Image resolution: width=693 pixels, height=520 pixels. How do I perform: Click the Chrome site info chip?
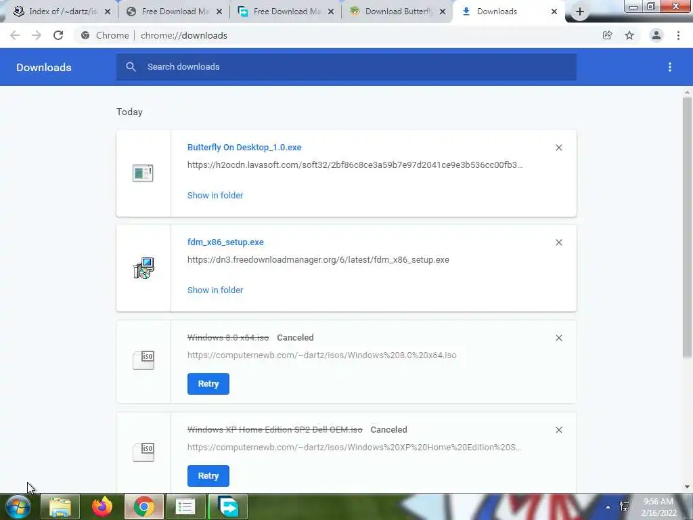click(105, 35)
